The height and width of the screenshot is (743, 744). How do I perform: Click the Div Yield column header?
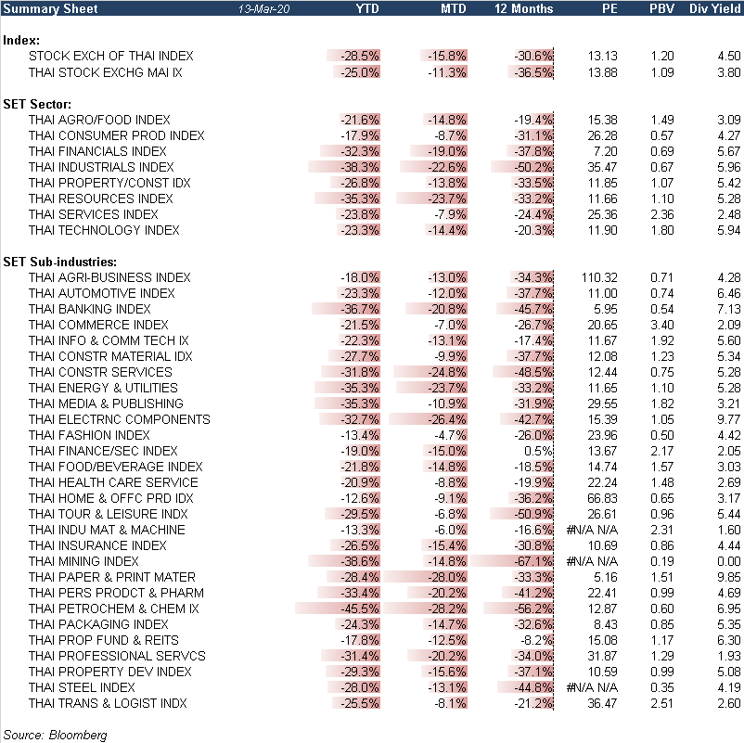click(x=714, y=8)
